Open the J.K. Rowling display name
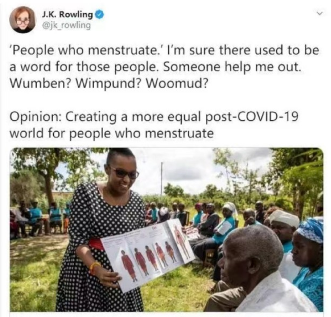The image size is (331, 317). (x=68, y=14)
